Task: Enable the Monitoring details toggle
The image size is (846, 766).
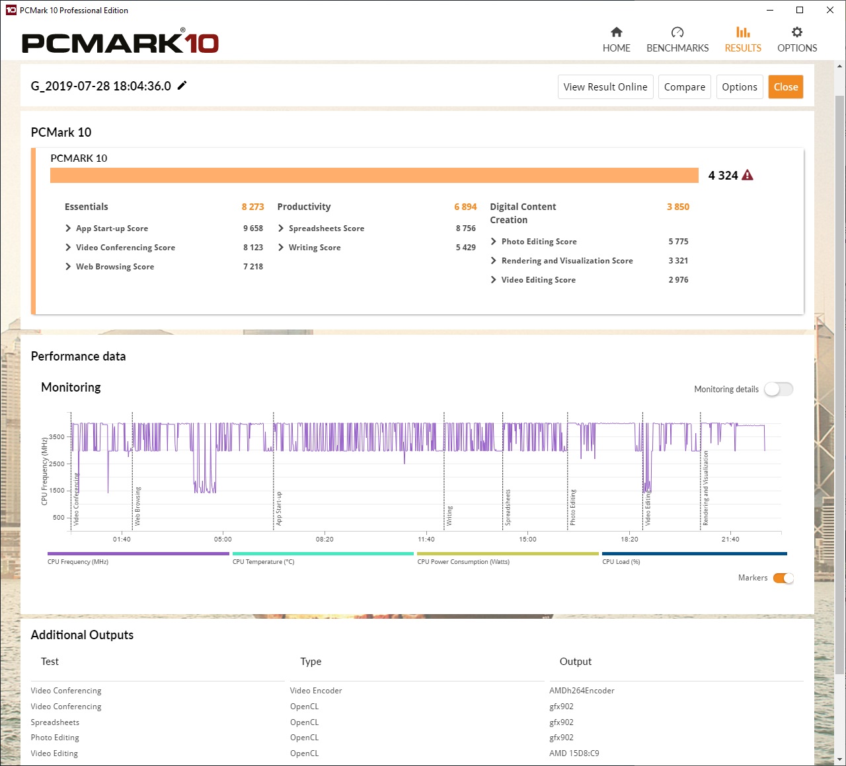Action: click(x=778, y=390)
